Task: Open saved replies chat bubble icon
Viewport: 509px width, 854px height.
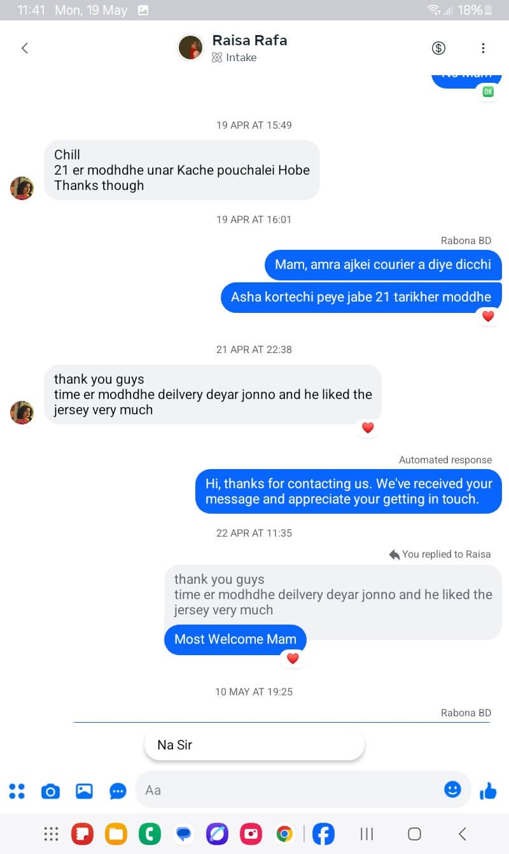Action: point(118,791)
